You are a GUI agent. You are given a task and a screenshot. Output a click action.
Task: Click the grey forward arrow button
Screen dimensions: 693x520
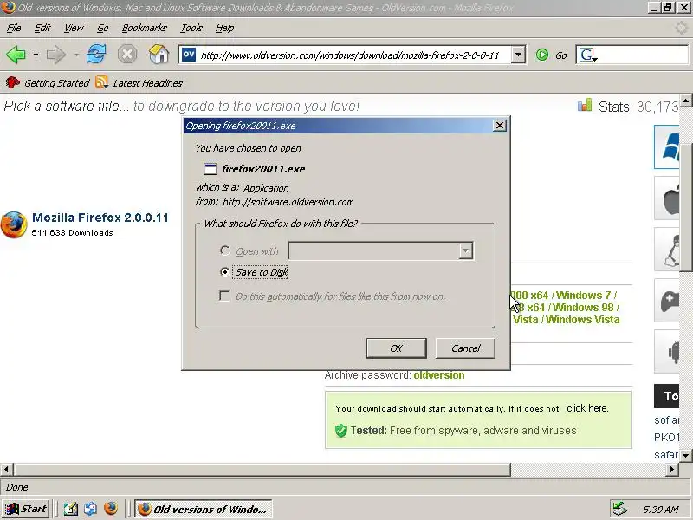point(55,55)
